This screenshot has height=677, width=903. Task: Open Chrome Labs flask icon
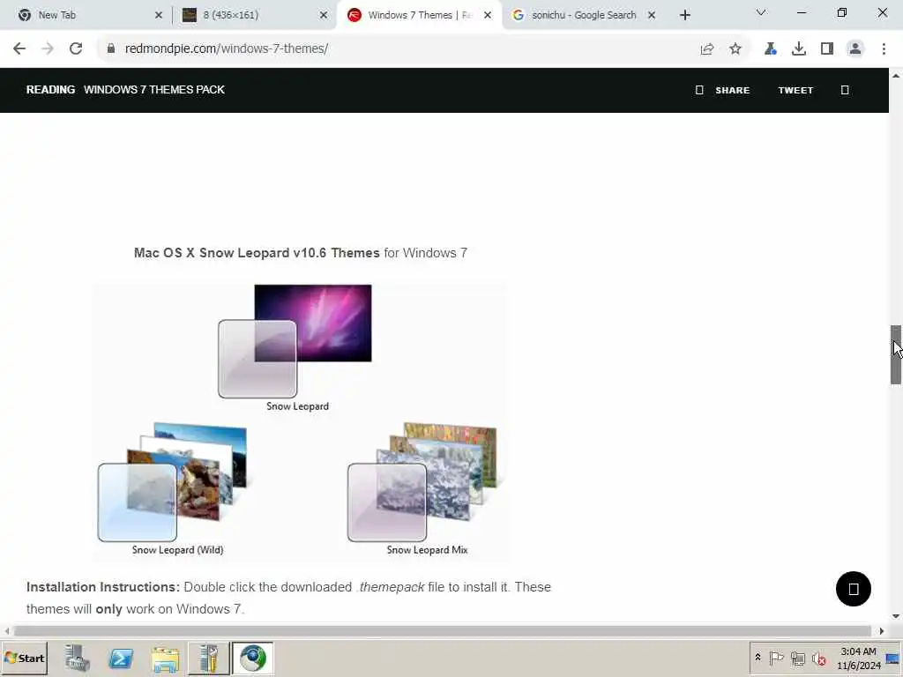point(771,49)
